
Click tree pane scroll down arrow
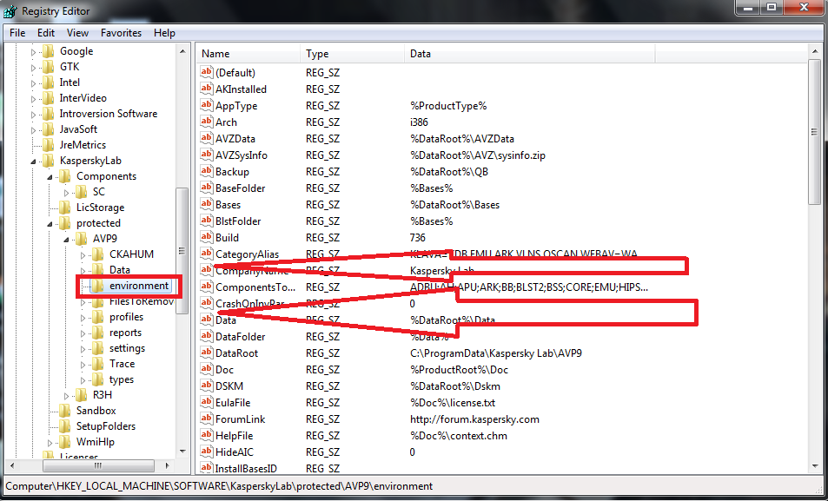point(182,452)
